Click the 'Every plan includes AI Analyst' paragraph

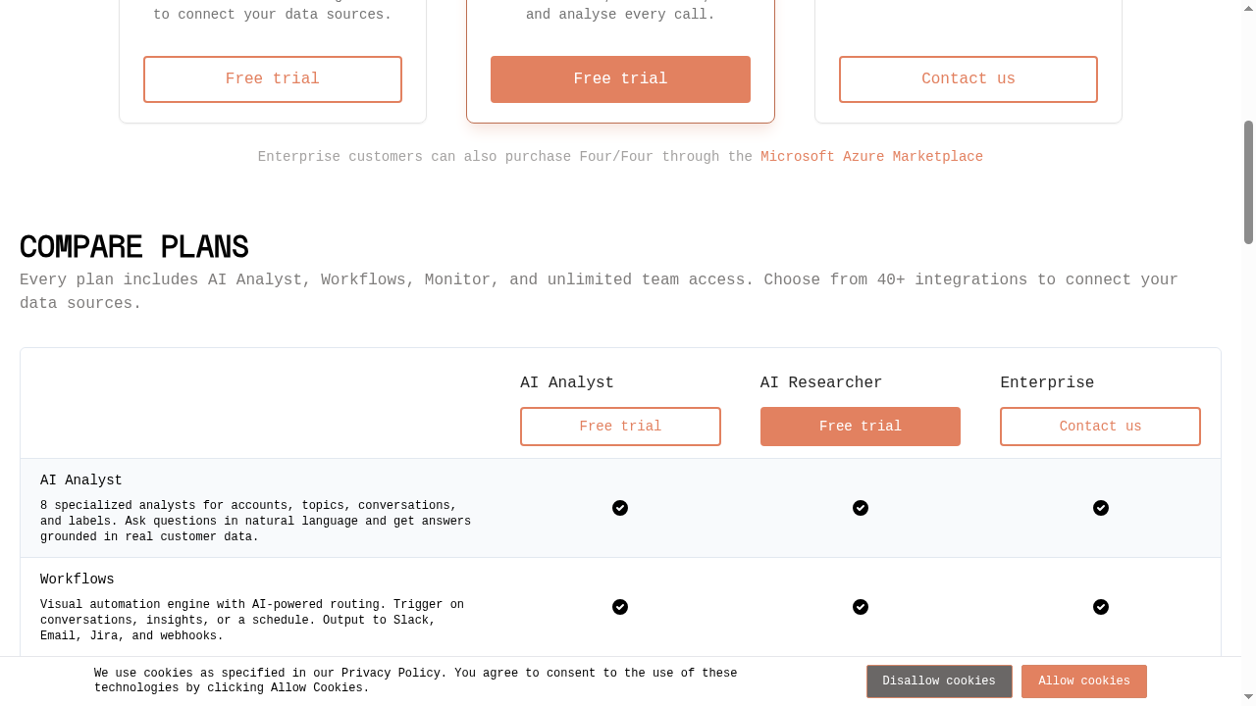(599, 291)
